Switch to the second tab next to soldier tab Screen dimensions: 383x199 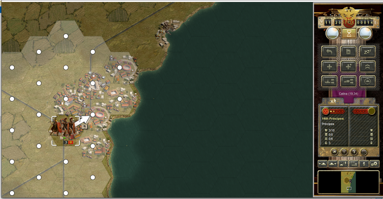pos(364,101)
